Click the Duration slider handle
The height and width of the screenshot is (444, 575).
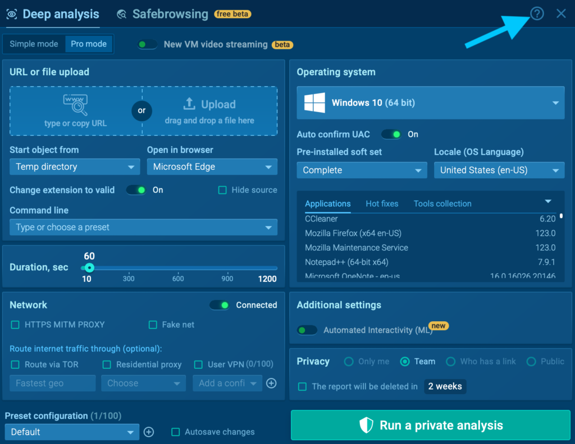pos(89,268)
